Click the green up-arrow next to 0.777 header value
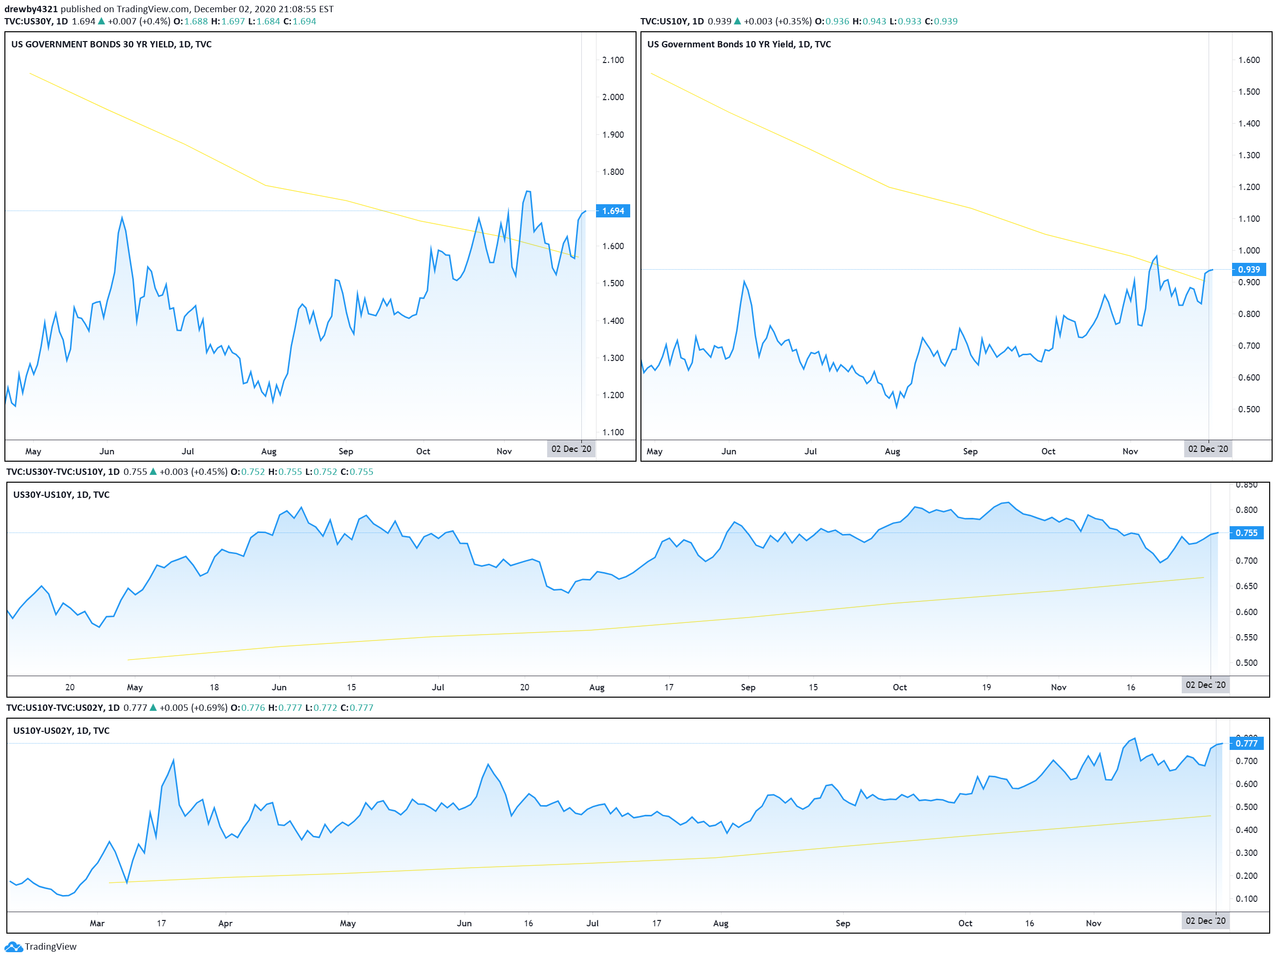1277x960 pixels. click(x=153, y=708)
